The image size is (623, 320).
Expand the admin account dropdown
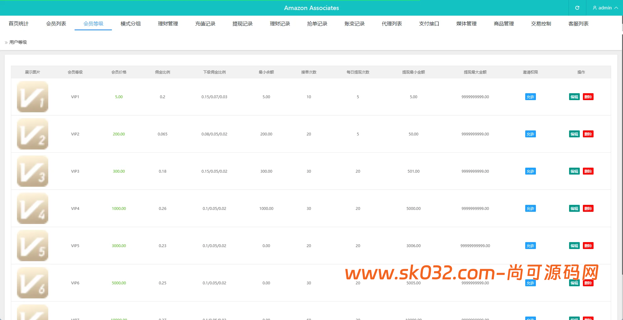click(x=615, y=8)
